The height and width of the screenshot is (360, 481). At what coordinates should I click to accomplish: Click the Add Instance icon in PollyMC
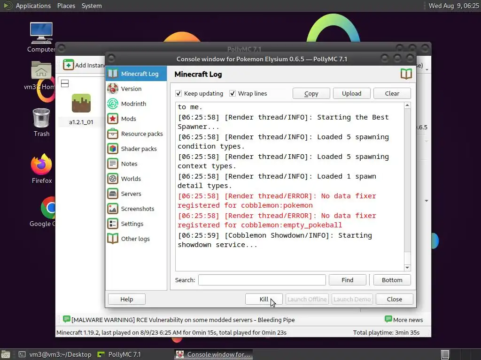tap(69, 65)
